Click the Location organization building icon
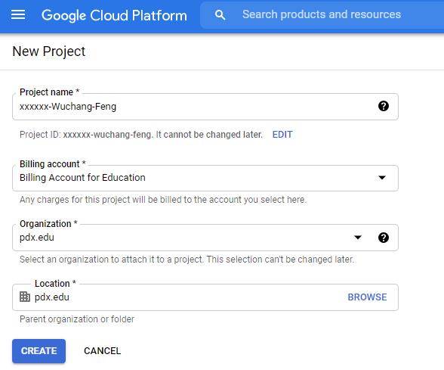This screenshot has height=370, width=444. point(25,297)
